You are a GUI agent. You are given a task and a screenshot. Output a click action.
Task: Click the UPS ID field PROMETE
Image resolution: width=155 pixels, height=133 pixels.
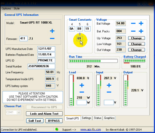pos(46,61)
